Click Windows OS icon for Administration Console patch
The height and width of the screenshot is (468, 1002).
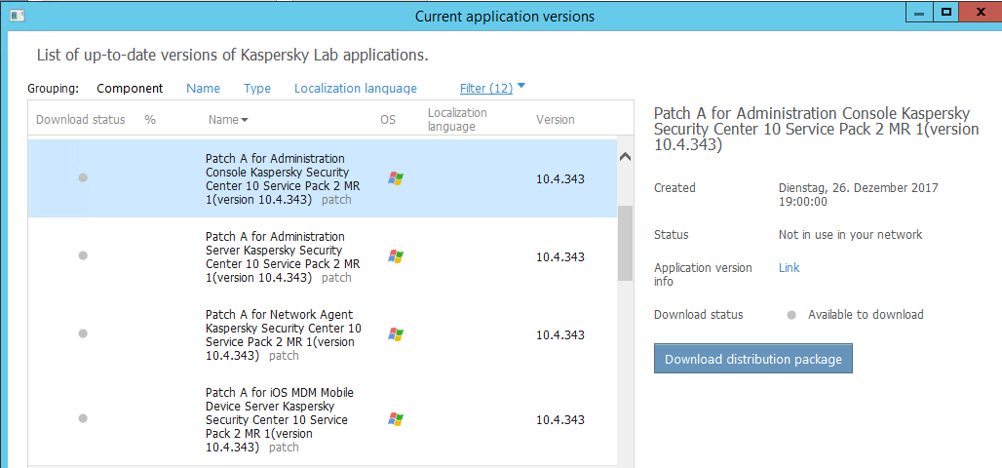(x=395, y=178)
